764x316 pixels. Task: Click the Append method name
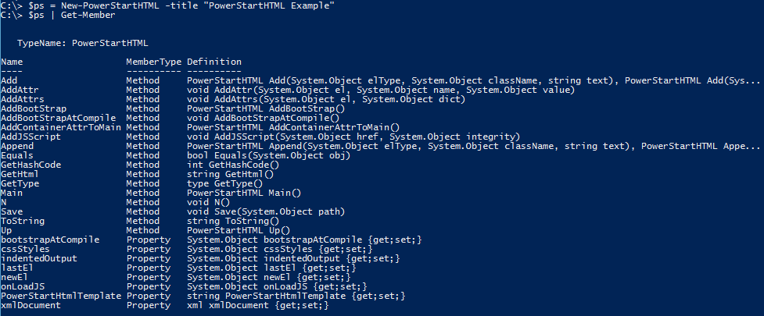(16, 146)
